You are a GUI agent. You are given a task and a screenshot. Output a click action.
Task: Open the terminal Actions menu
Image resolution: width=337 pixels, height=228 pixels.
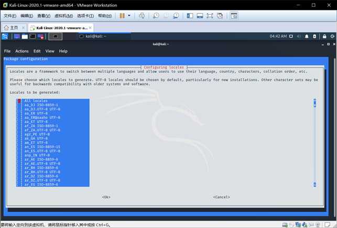click(22, 51)
